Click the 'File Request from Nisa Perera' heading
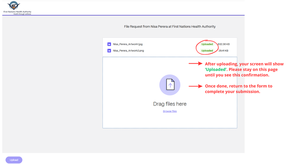Image resolution: width=289 pixels, height=164 pixels. 170,26
